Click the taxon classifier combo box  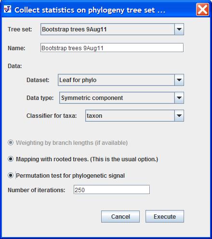point(134,116)
